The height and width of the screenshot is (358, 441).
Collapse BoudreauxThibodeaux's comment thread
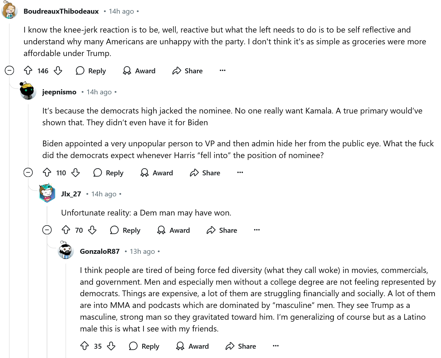tap(9, 71)
